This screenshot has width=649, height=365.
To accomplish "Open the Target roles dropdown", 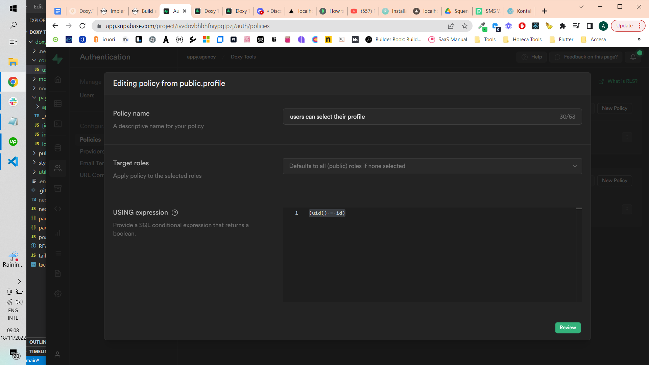I will [x=432, y=166].
